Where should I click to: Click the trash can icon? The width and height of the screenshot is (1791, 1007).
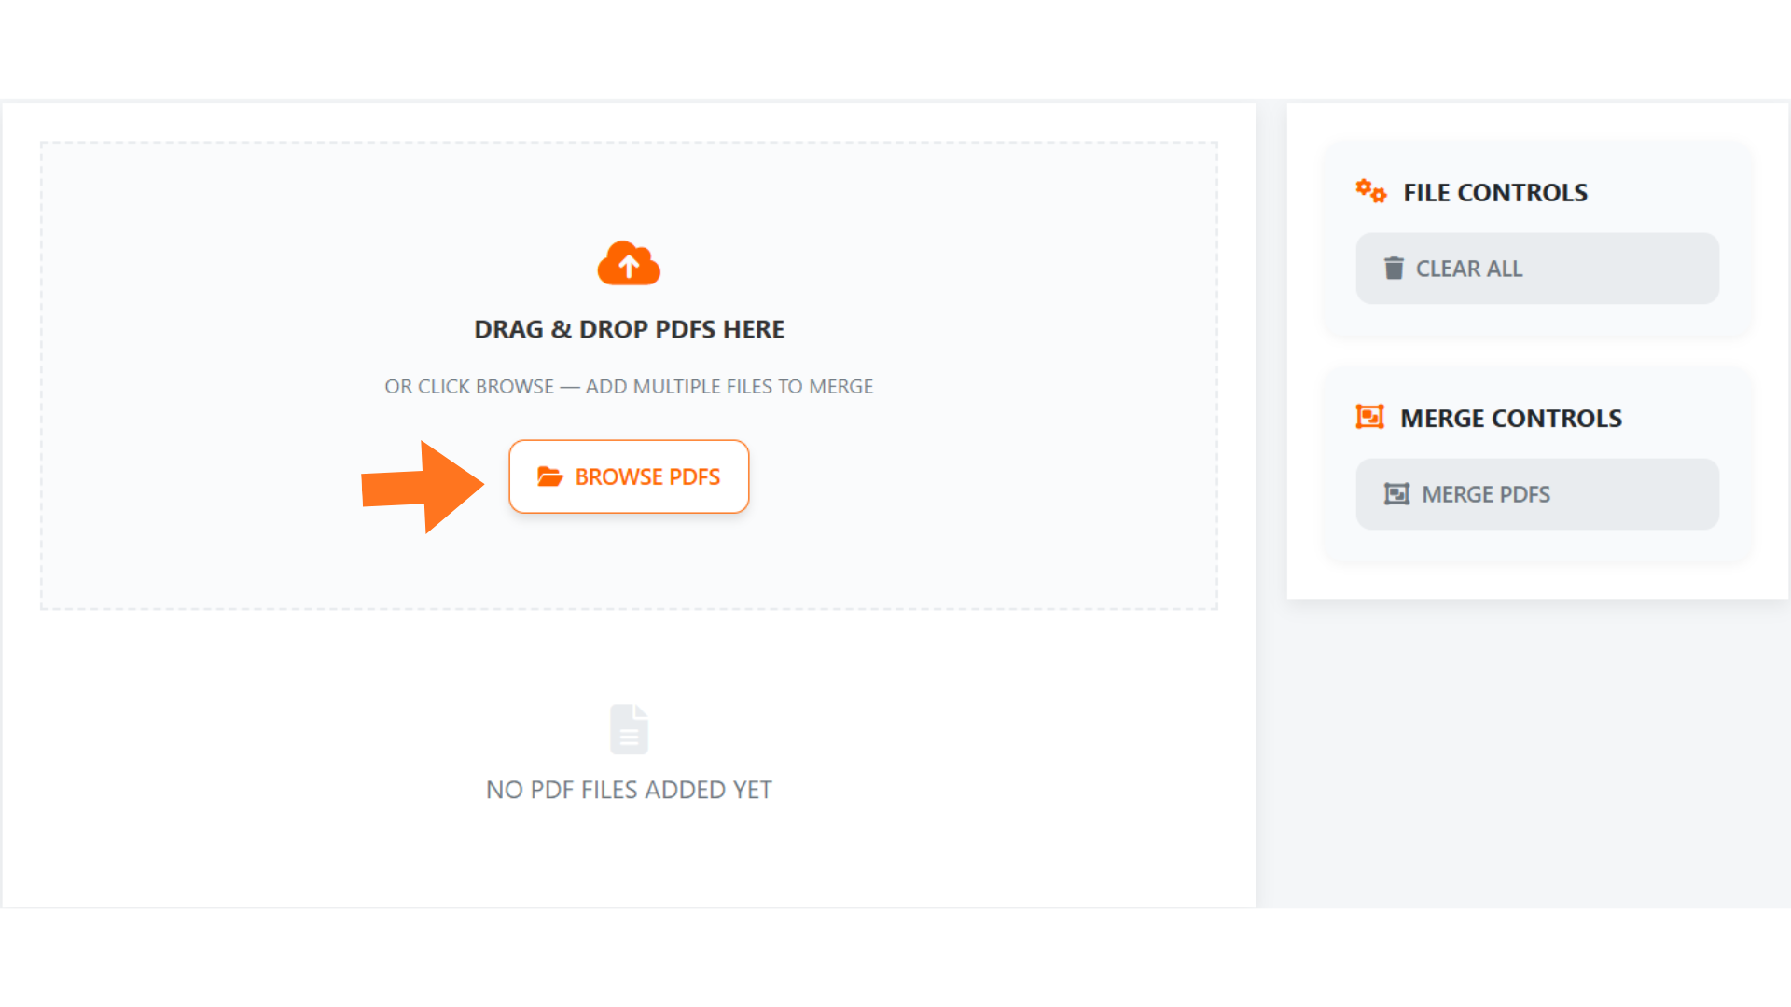coord(1394,269)
